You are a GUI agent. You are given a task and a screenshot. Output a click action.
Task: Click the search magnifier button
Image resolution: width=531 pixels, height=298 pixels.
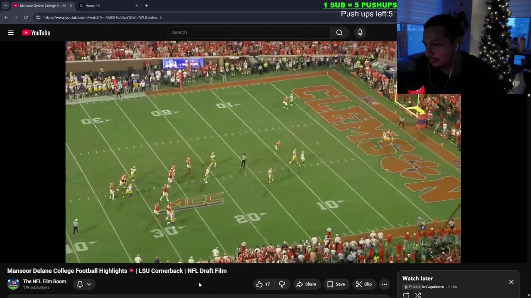pos(339,33)
